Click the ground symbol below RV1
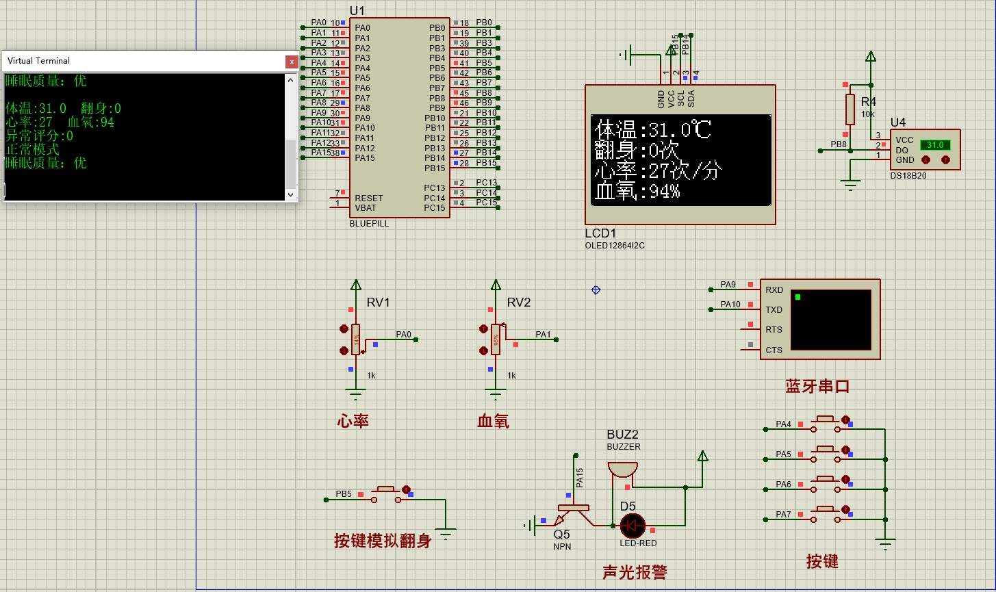Viewport: 996px width, 592px height. point(355,394)
